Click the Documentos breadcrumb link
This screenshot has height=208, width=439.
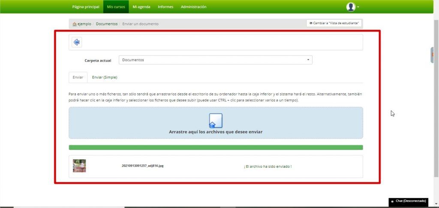pos(107,24)
